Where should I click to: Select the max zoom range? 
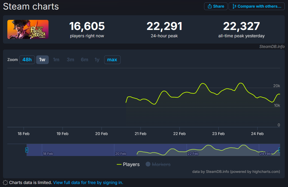pos(112,60)
